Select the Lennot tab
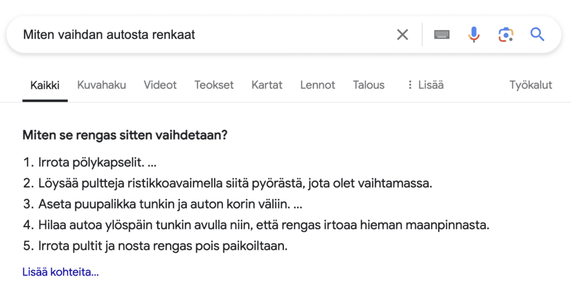 (317, 85)
